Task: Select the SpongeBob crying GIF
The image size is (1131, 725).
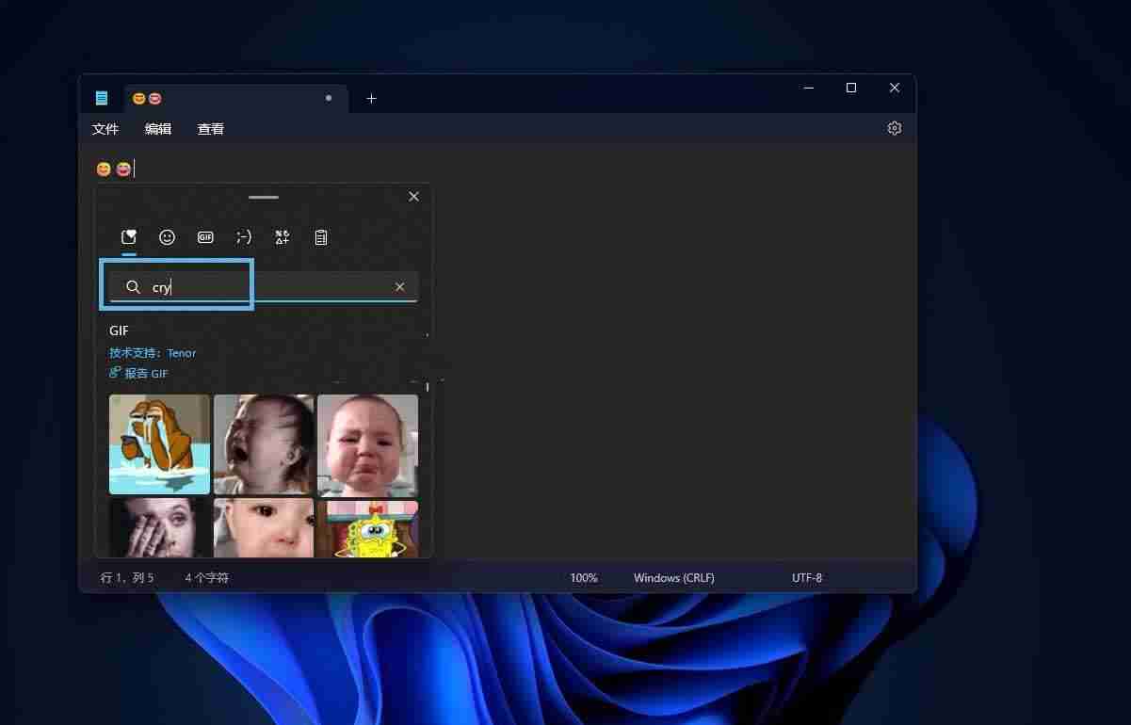Action: (x=367, y=532)
